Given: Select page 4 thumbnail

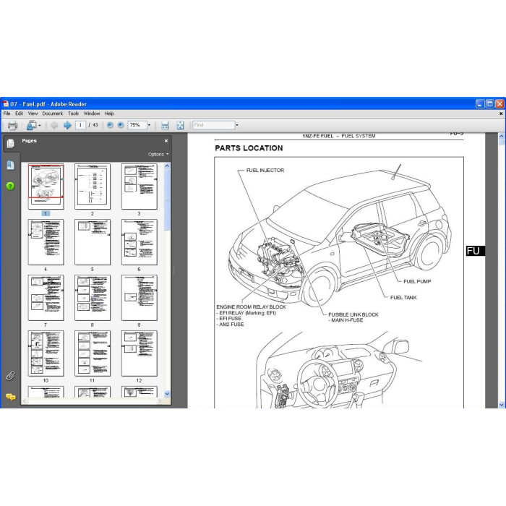Looking at the screenshot, I should [46, 242].
